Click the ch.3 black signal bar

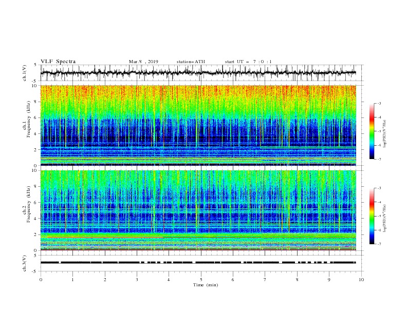tap(198, 263)
